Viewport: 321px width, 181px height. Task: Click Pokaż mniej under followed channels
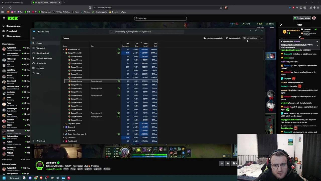point(25,159)
